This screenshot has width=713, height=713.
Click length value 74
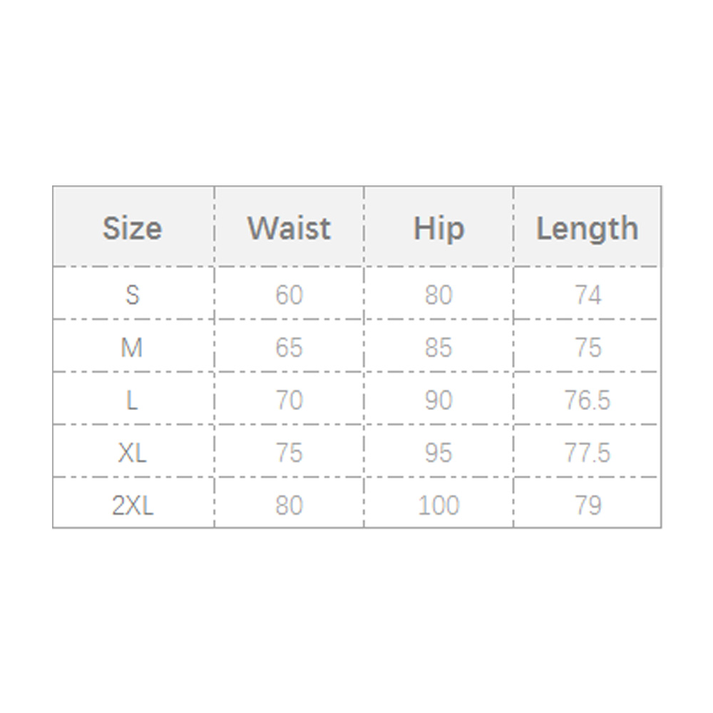coord(588,294)
